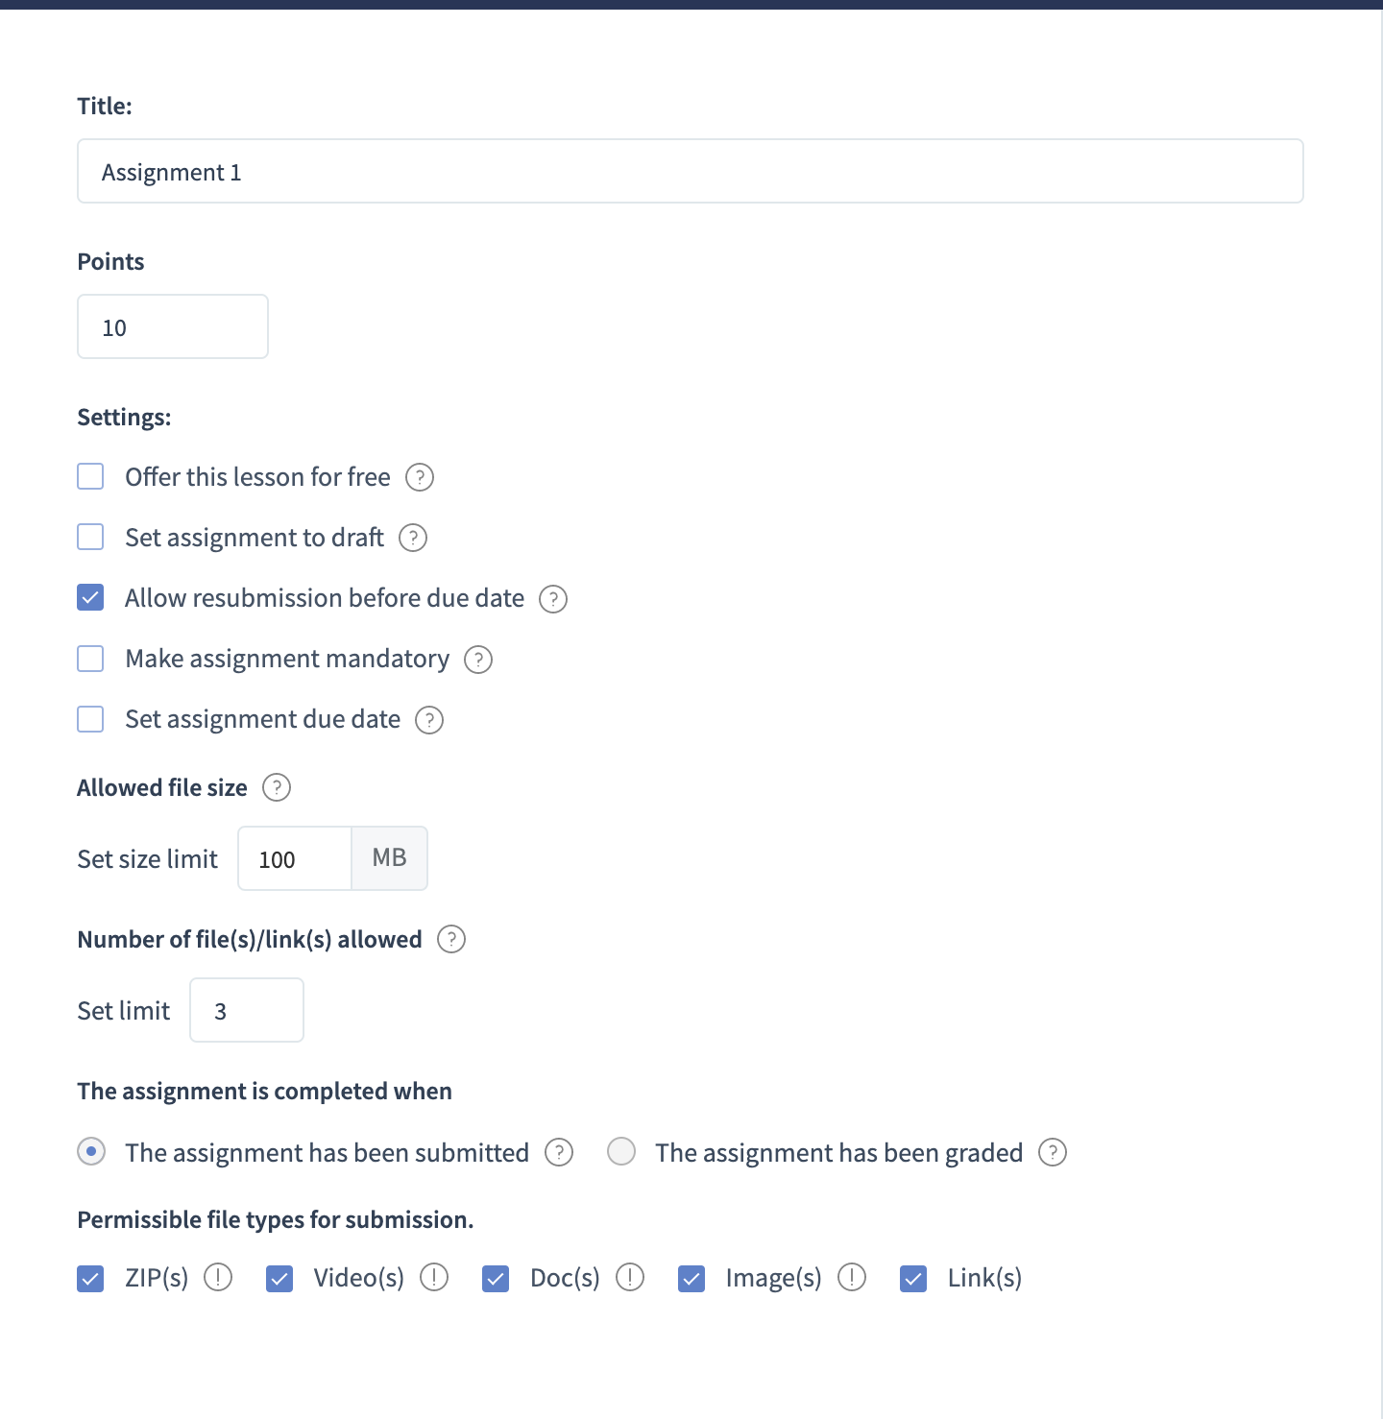
Task: Focus the Points input field
Action: [x=173, y=327]
